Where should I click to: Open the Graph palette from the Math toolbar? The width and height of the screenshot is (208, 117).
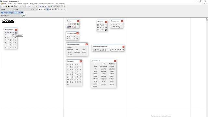pyautogui.click(x=5, y=12)
